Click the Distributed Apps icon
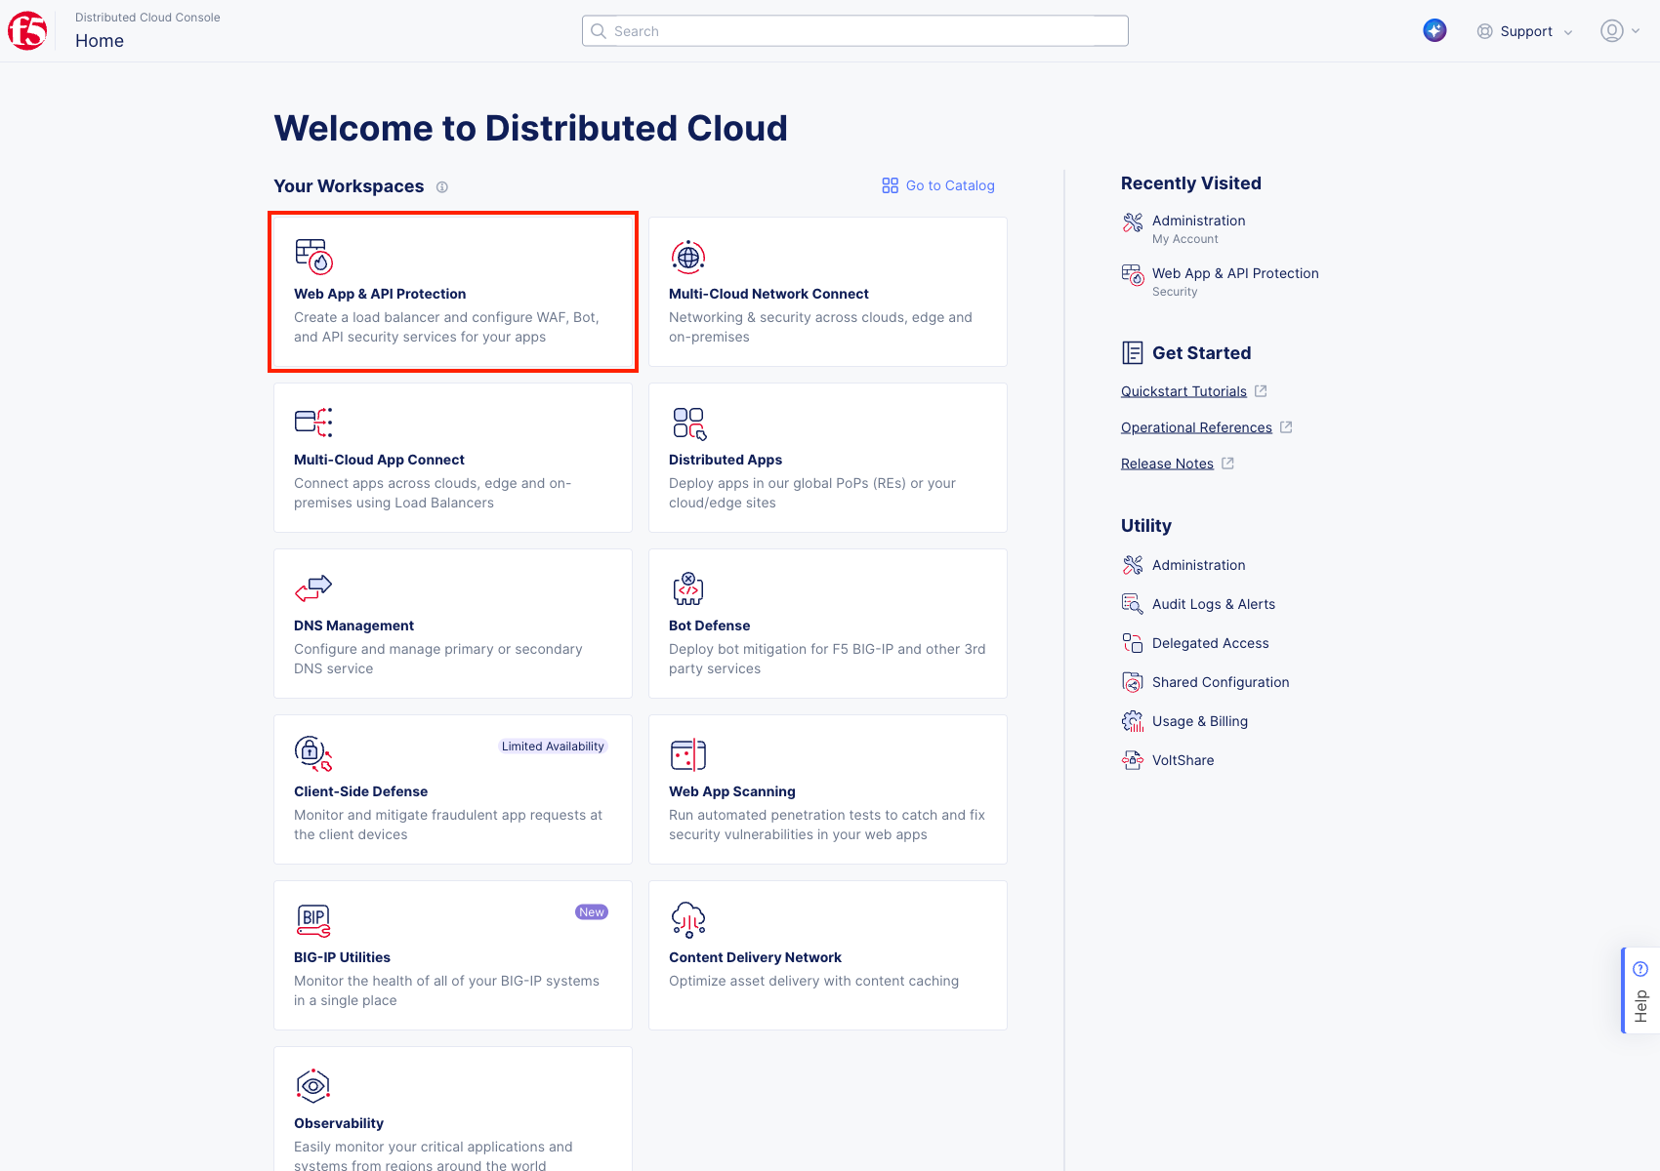 pos(688,424)
